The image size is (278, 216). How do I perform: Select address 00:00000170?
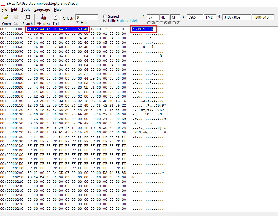pos(12,132)
